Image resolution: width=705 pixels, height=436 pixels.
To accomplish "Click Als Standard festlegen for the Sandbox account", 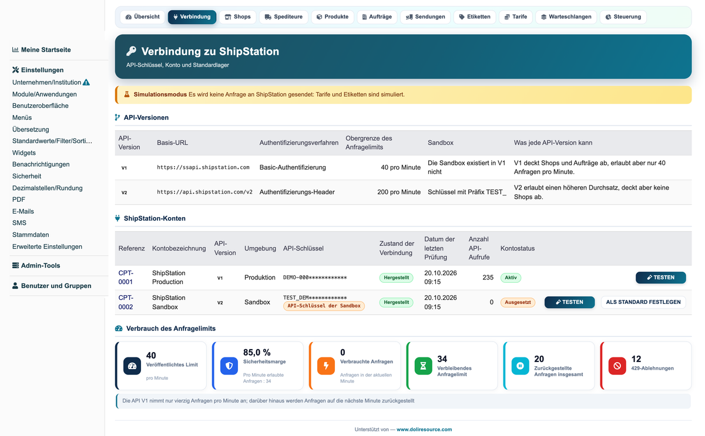I will [x=643, y=302].
